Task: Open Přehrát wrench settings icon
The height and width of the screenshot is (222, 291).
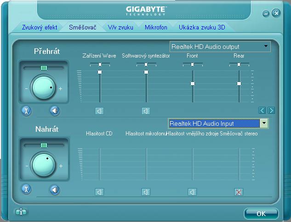Action: (x=26, y=111)
